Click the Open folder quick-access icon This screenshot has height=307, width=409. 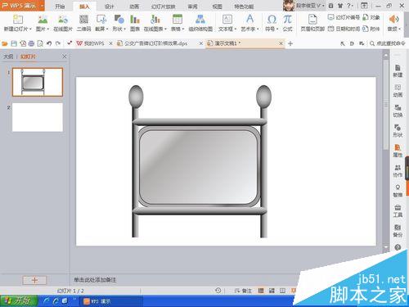(x=5, y=43)
